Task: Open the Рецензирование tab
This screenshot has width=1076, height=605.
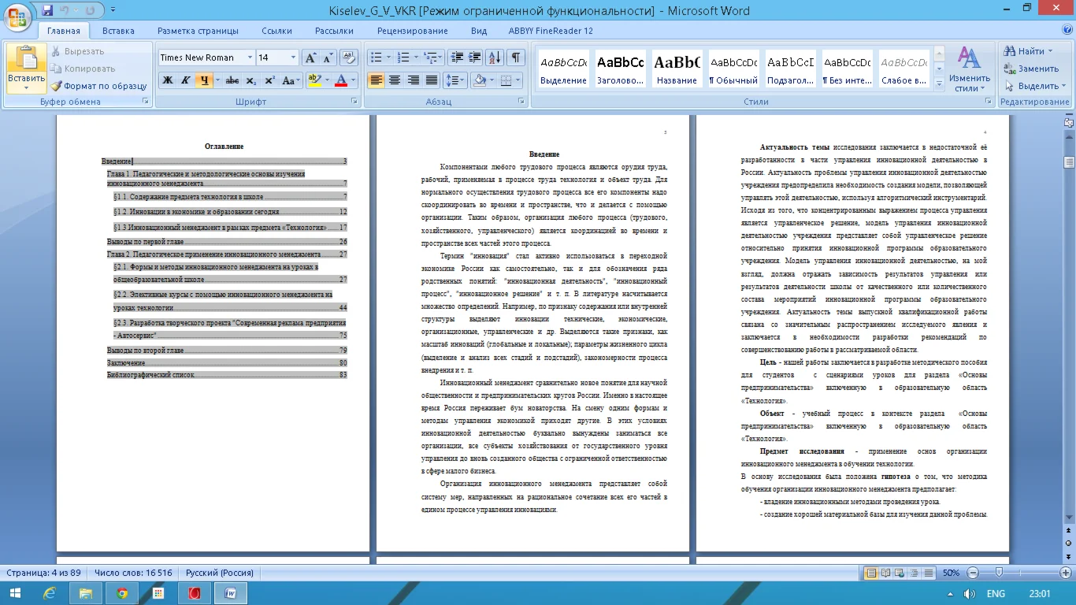Action: click(x=413, y=31)
